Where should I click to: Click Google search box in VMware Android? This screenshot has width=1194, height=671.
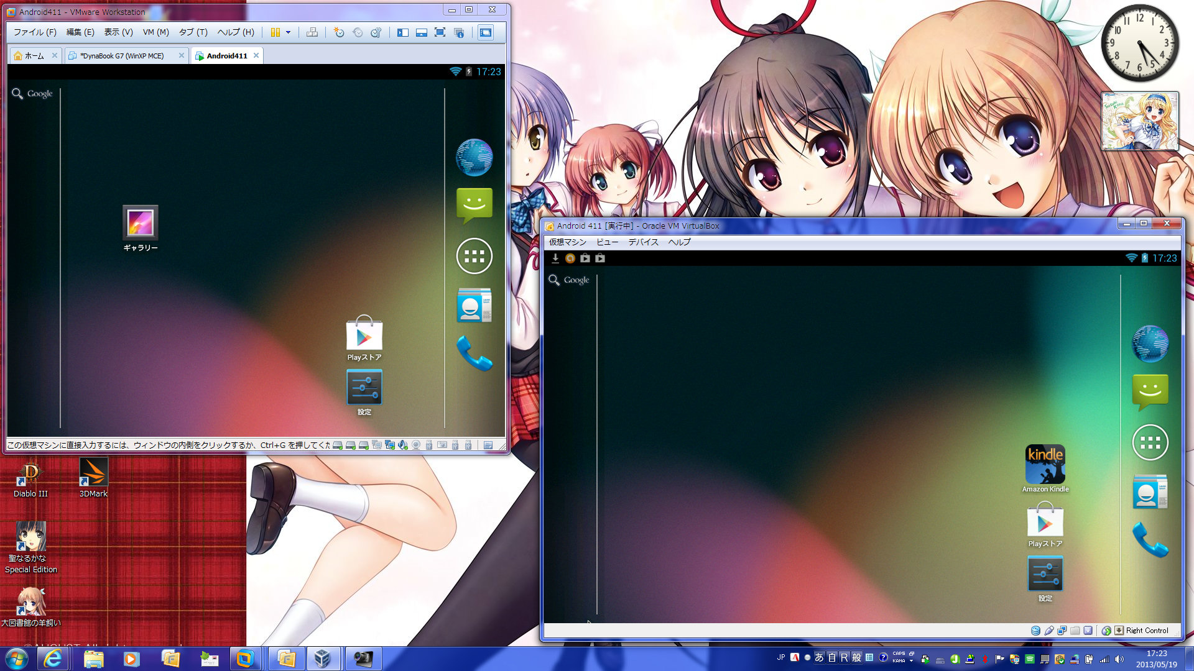(x=32, y=94)
